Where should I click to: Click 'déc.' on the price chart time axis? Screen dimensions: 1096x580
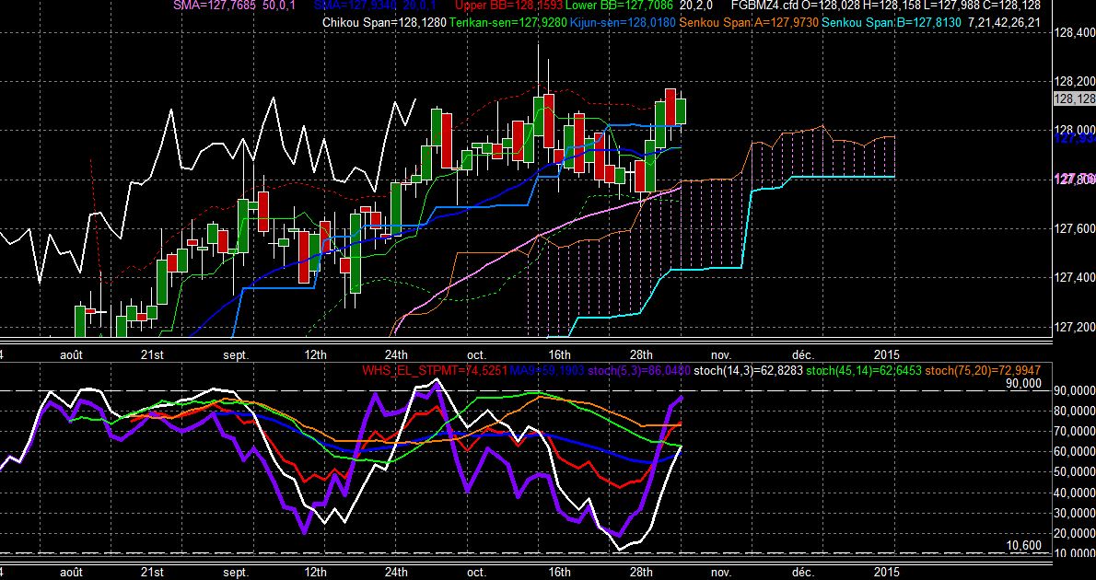(803, 355)
